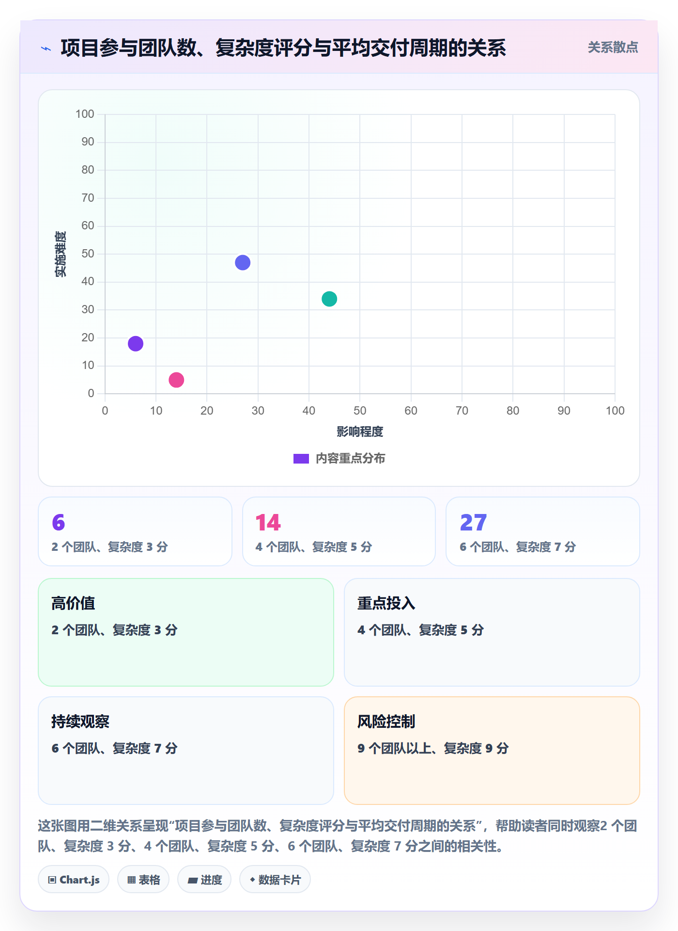Click the y-axis tick label 90
Screen dimensions: 678x931
click(88, 142)
